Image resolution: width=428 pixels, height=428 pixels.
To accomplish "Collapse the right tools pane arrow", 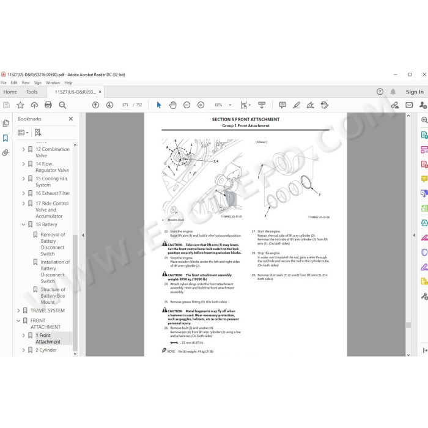I will point(414,235).
